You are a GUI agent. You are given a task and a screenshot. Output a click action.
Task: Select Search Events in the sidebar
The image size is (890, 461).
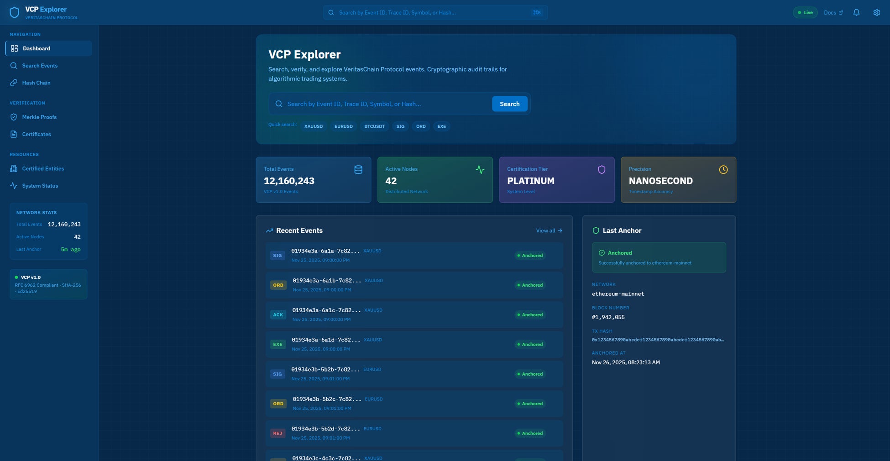(40, 65)
